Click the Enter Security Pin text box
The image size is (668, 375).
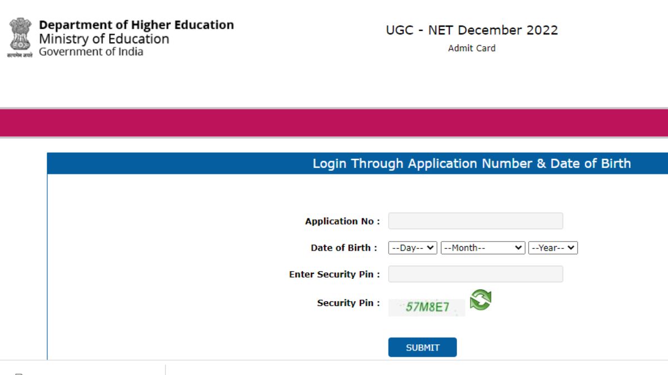coord(475,274)
